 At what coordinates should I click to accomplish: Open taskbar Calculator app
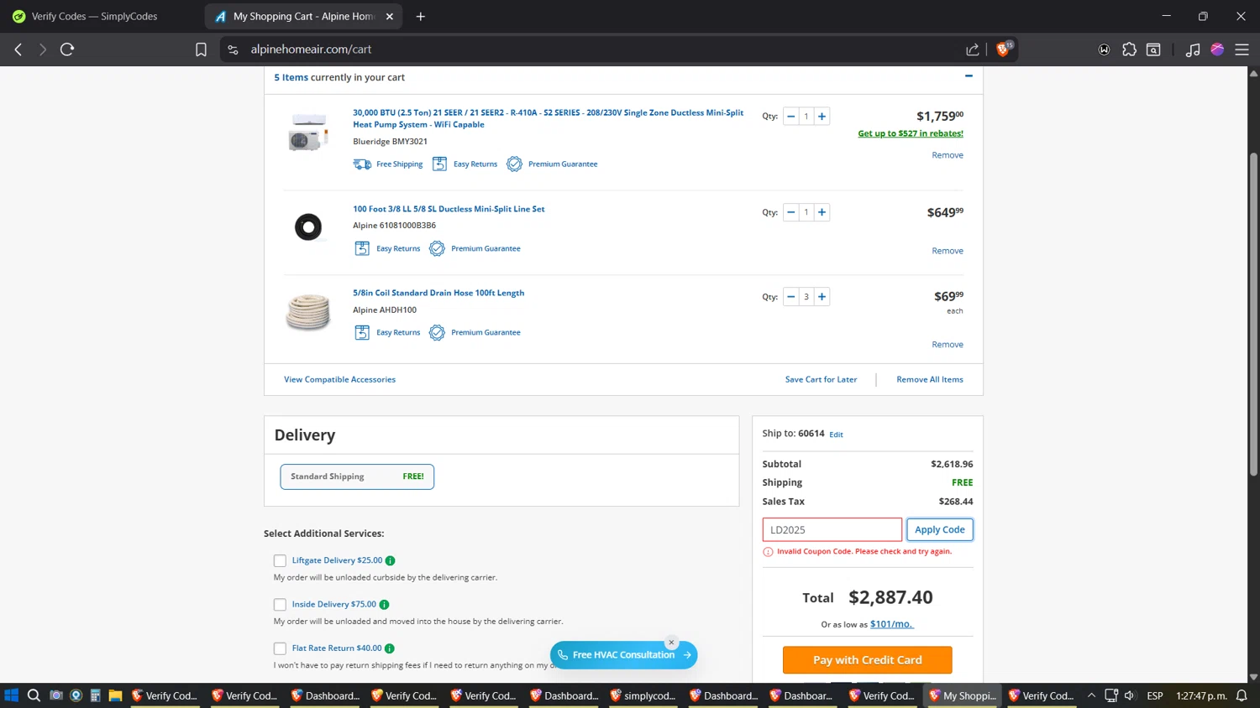(x=96, y=695)
